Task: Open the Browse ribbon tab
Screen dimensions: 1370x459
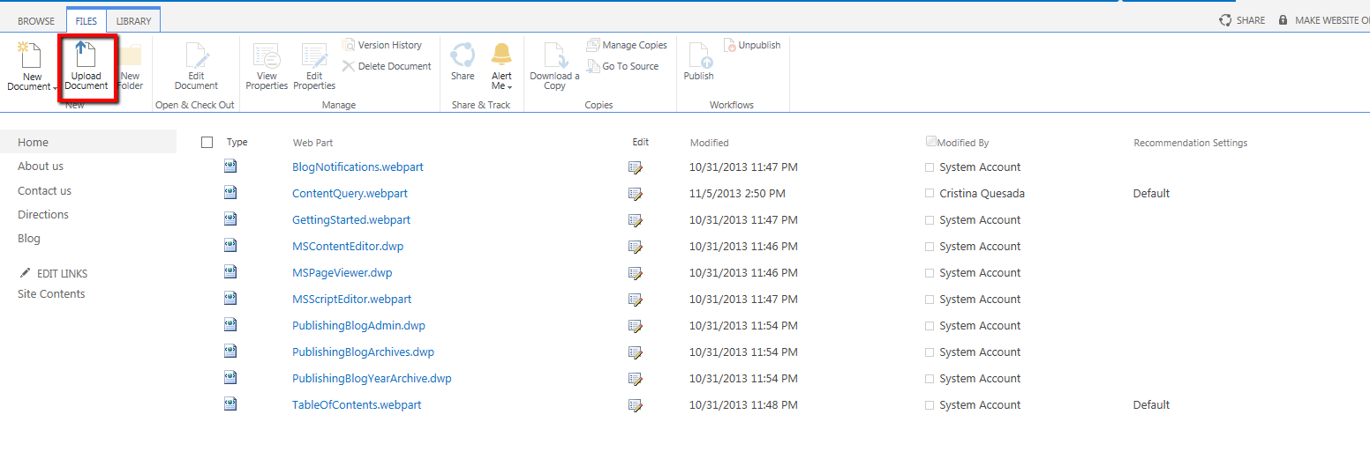Action: click(36, 20)
